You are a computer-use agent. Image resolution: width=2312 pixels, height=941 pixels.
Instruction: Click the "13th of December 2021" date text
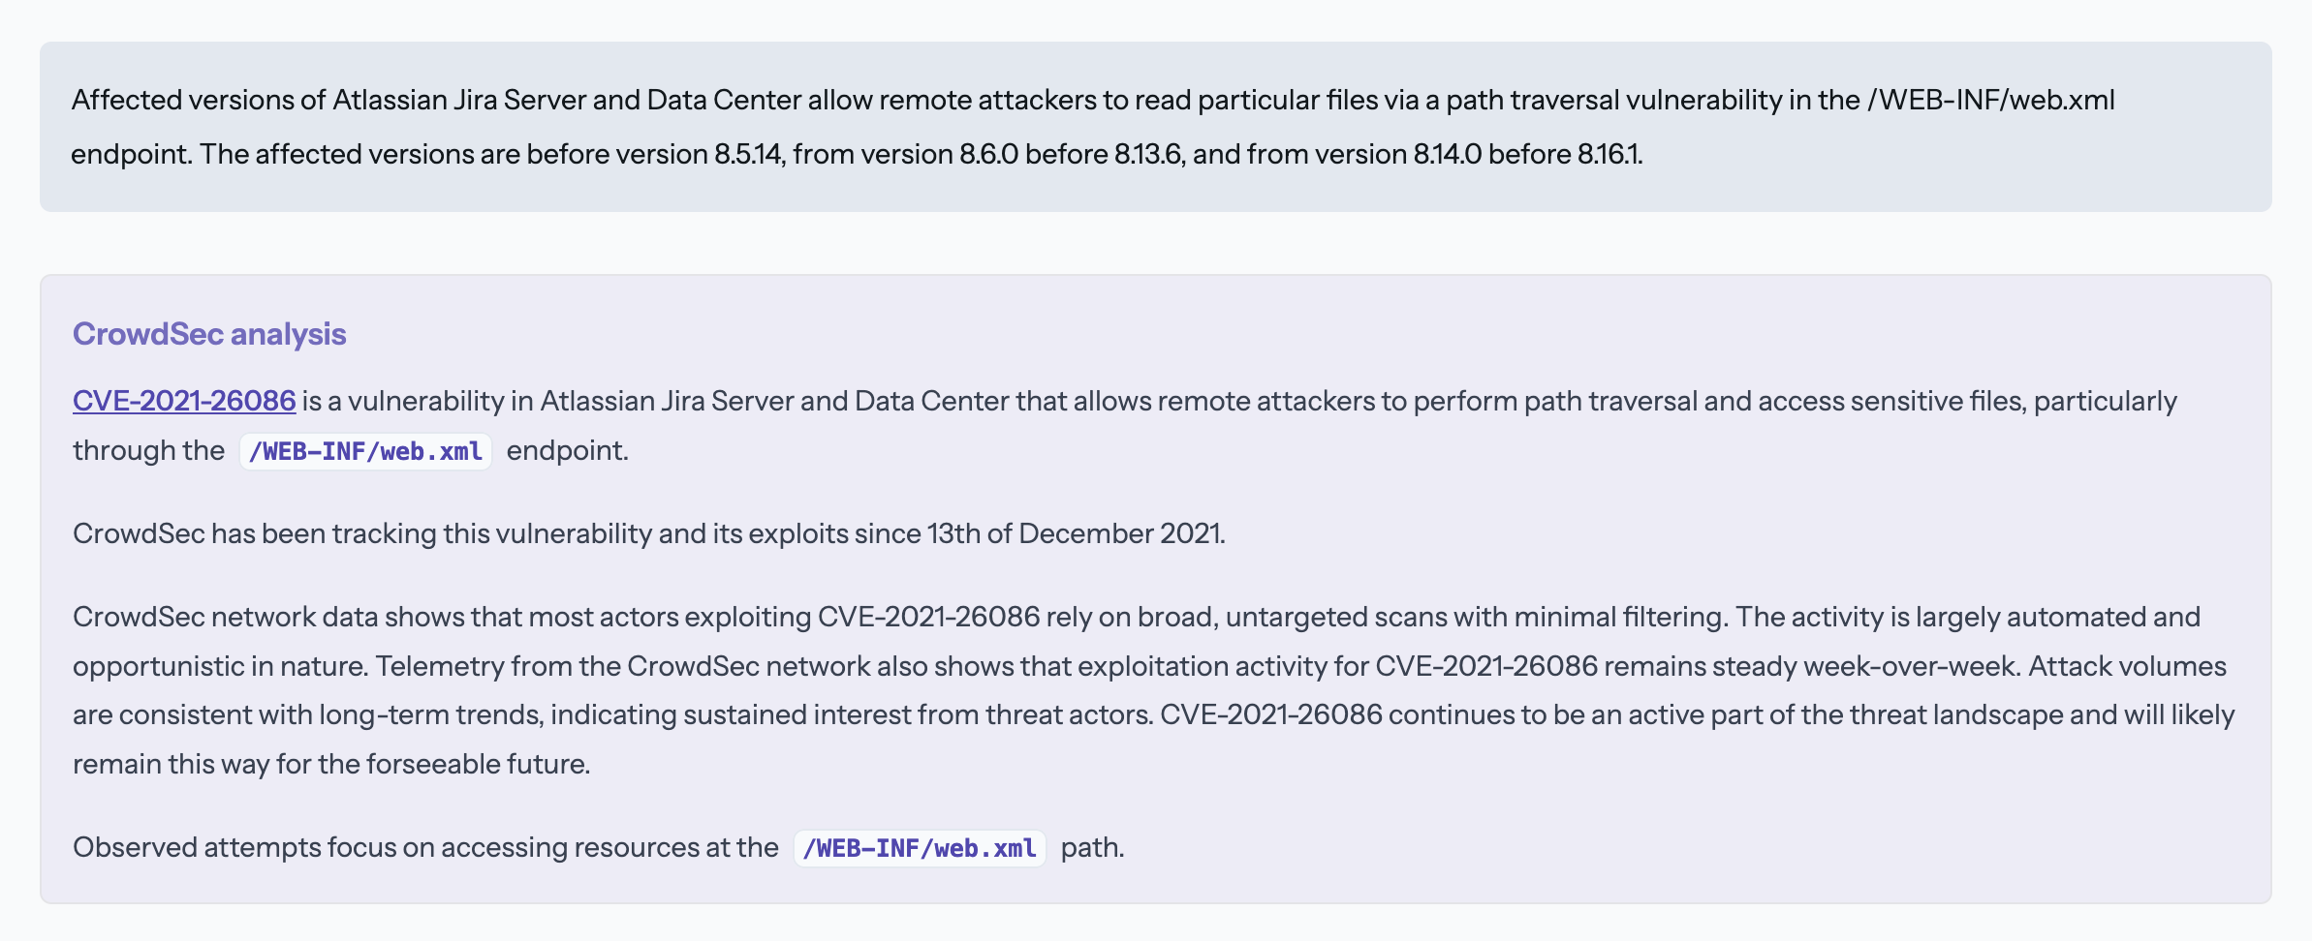[1076, 533]
